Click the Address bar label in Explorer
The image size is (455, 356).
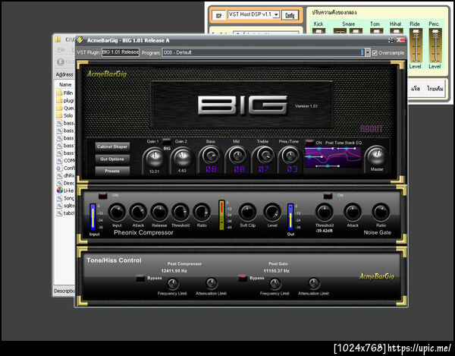pyautogui.click(x=64, y=74)
